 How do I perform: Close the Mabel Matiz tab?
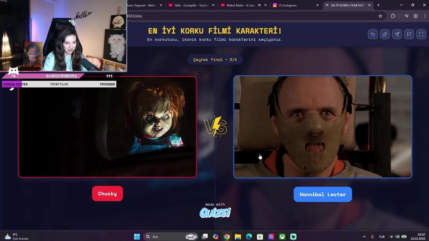265,5
